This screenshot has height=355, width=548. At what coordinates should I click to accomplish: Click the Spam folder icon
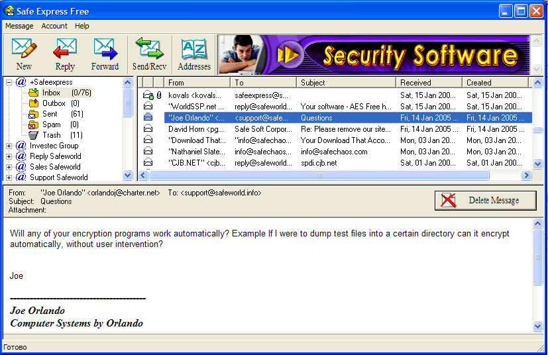click(x=34, y=125)
